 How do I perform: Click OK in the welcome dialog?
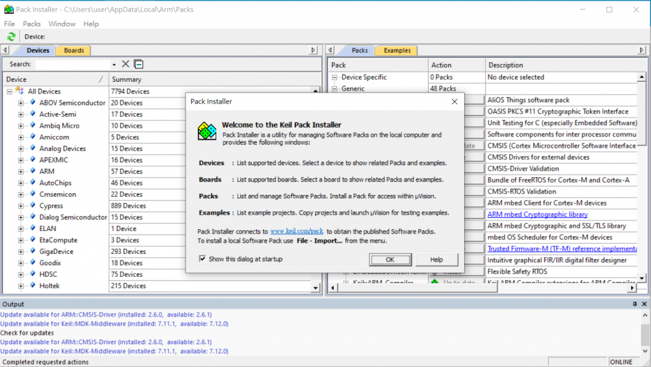click(390, 260)
